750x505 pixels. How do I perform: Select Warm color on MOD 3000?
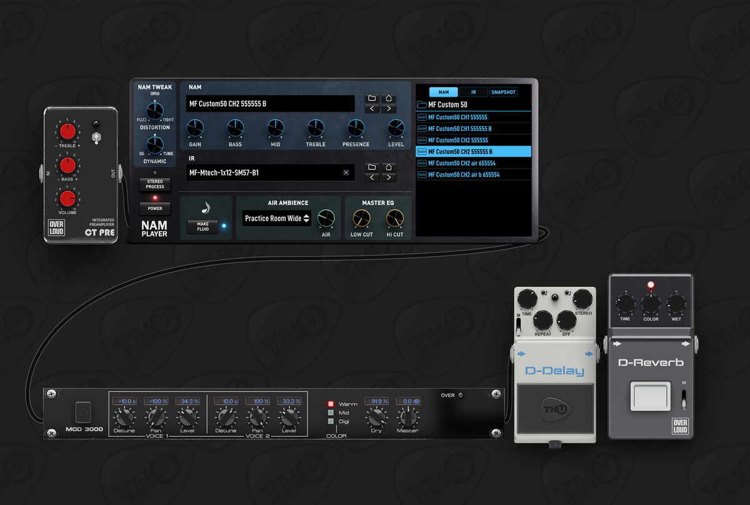click(331, 404)
